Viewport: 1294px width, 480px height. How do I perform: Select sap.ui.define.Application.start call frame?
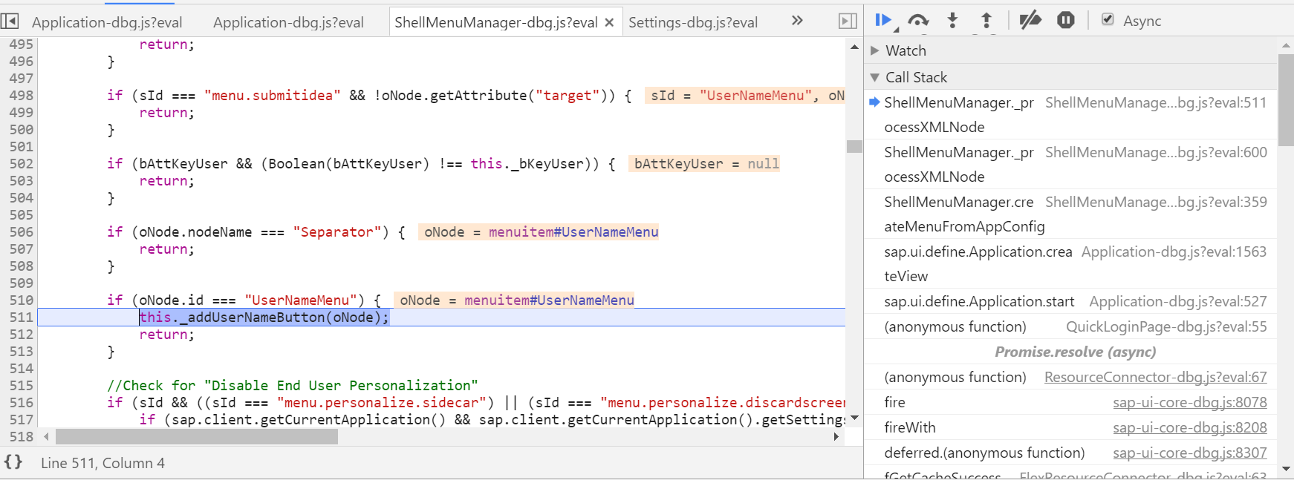pyautogui.click(x=1070, y=301)
